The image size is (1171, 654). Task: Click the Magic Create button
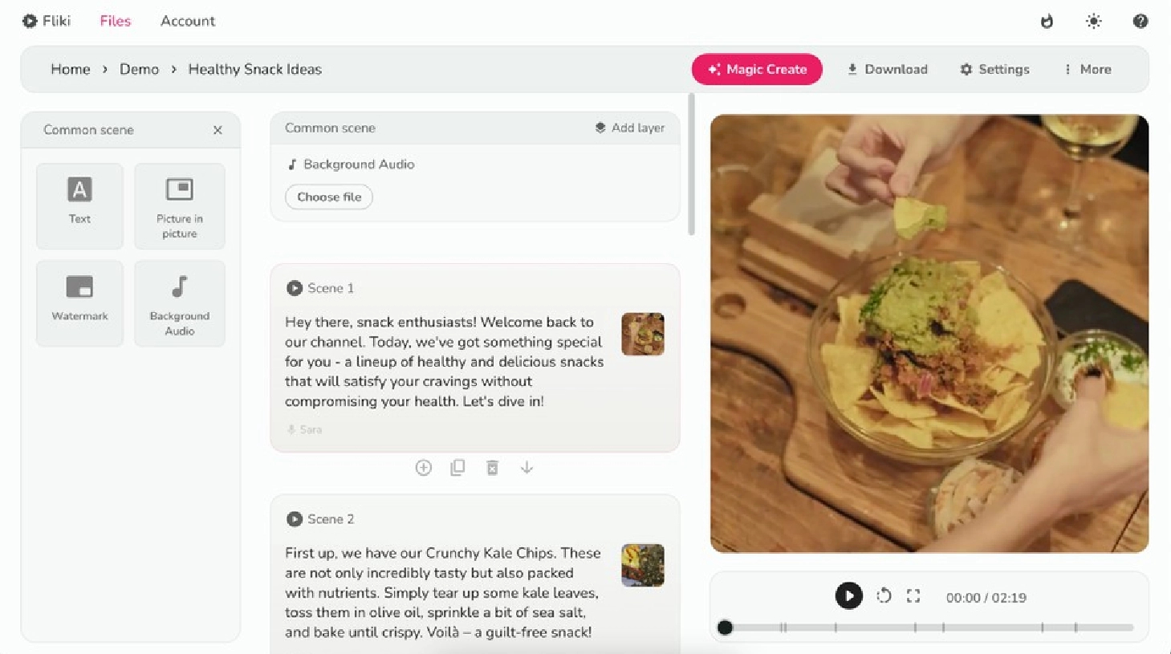[757, 69]
